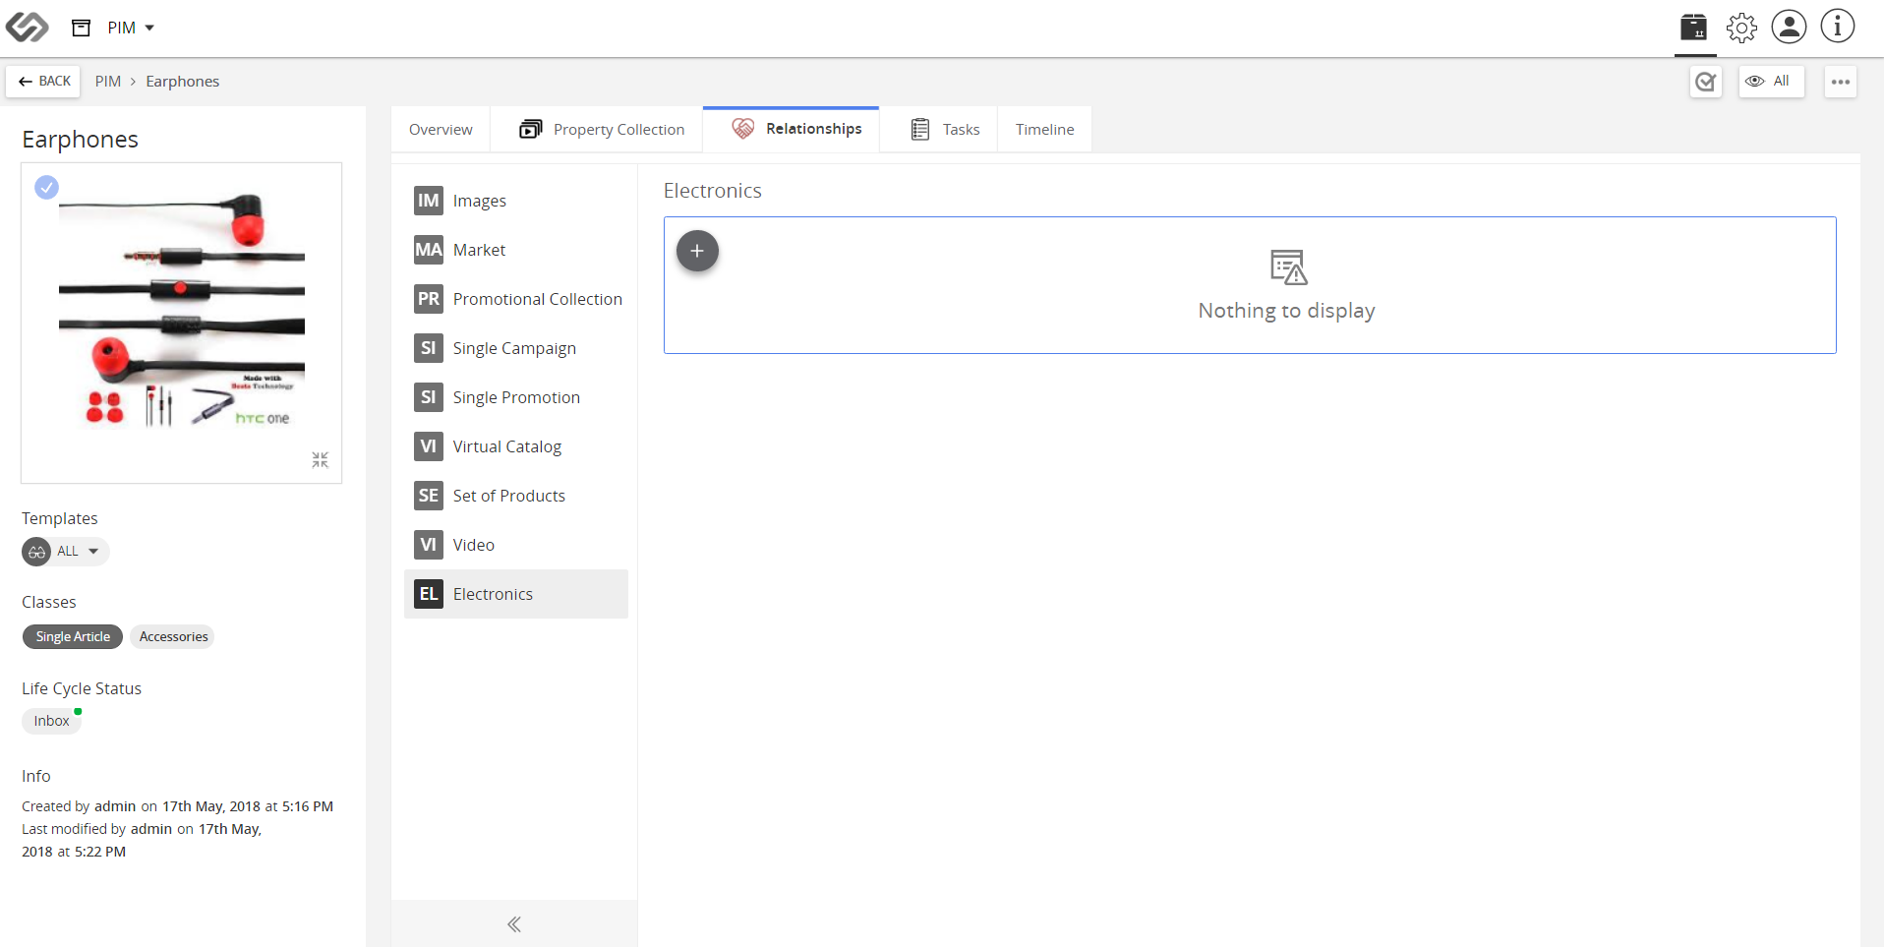Open the info icon in header
This screenshot has height=947, width=1884.
1837,27
